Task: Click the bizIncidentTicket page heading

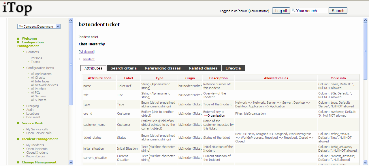Action: pyautogui.click(x=99, y=25)
